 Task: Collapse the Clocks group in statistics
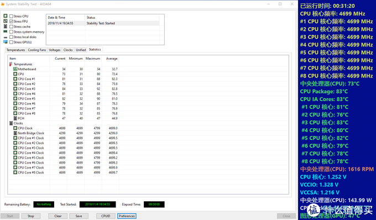(18, 123)
